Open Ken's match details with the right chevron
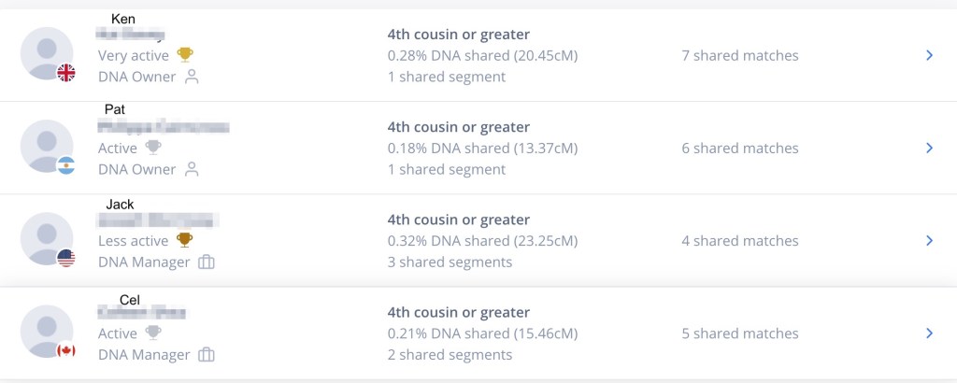 (x=929, y=55)
